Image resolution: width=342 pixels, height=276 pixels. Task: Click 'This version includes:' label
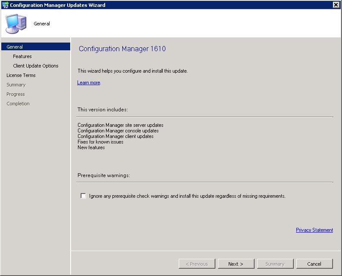[x=103, y=110]
